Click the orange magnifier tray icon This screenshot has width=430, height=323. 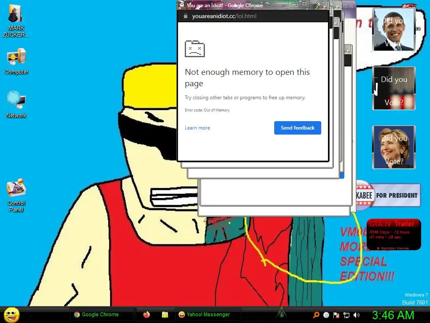[316, 315]
